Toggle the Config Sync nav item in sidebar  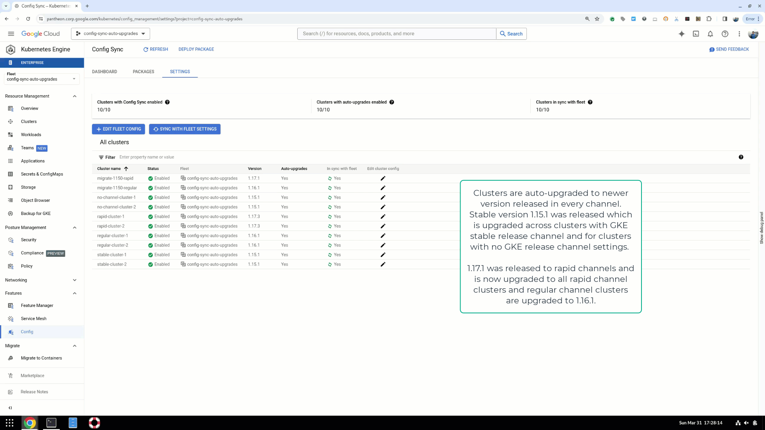27,332
